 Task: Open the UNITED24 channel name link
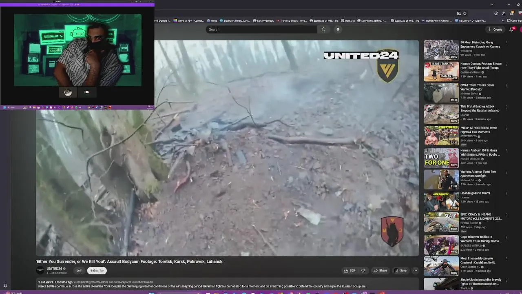click(x=54, y=269)
